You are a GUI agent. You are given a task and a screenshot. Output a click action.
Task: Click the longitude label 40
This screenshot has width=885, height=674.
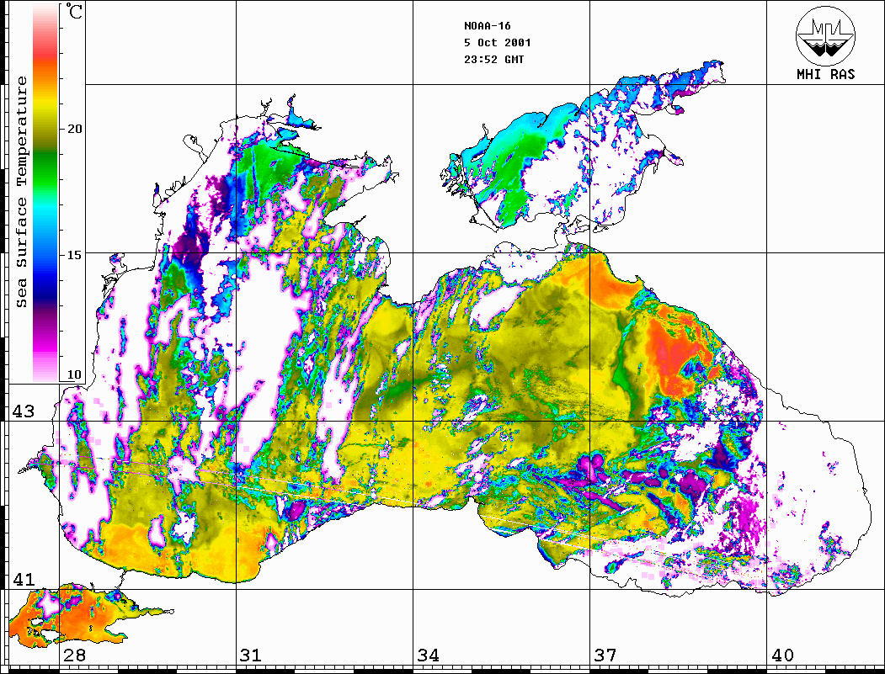[782, 655]
